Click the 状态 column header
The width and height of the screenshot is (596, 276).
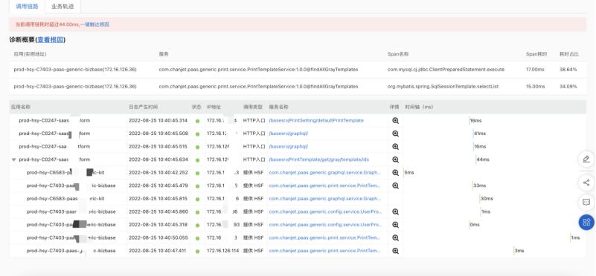196,107
